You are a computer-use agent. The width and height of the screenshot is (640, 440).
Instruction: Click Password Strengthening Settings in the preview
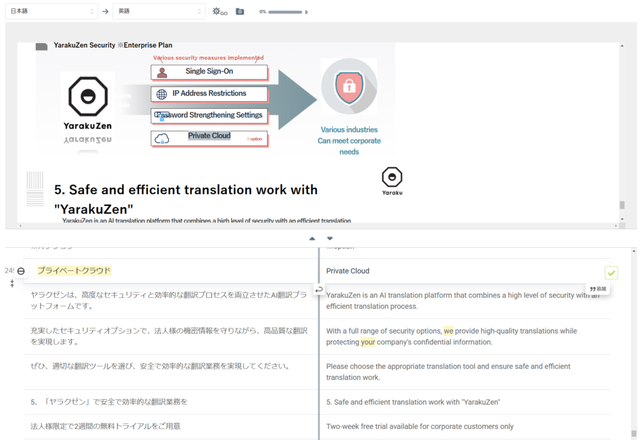(x=209, y=116)
